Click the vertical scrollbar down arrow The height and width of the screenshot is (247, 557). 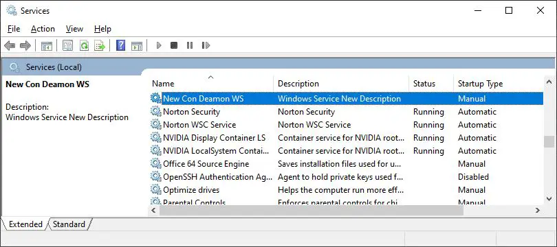[549, 198]
